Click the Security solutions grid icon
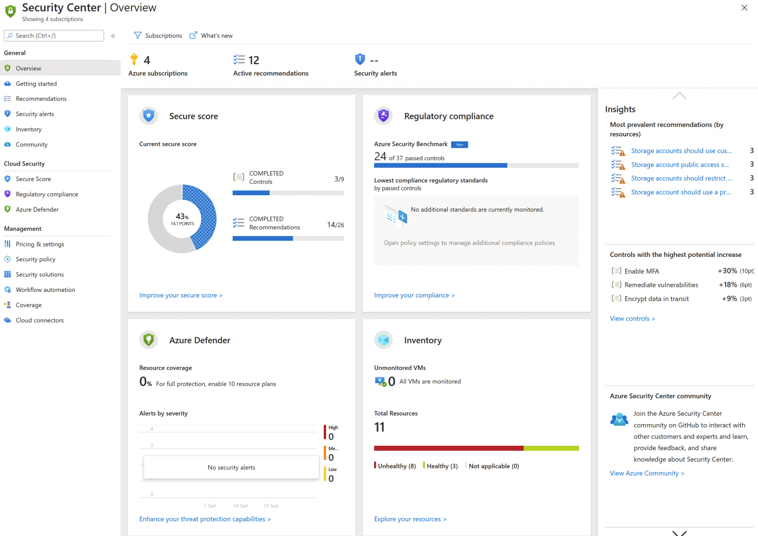The width and height of the screenshot is (758, 536). click(7, 274)
